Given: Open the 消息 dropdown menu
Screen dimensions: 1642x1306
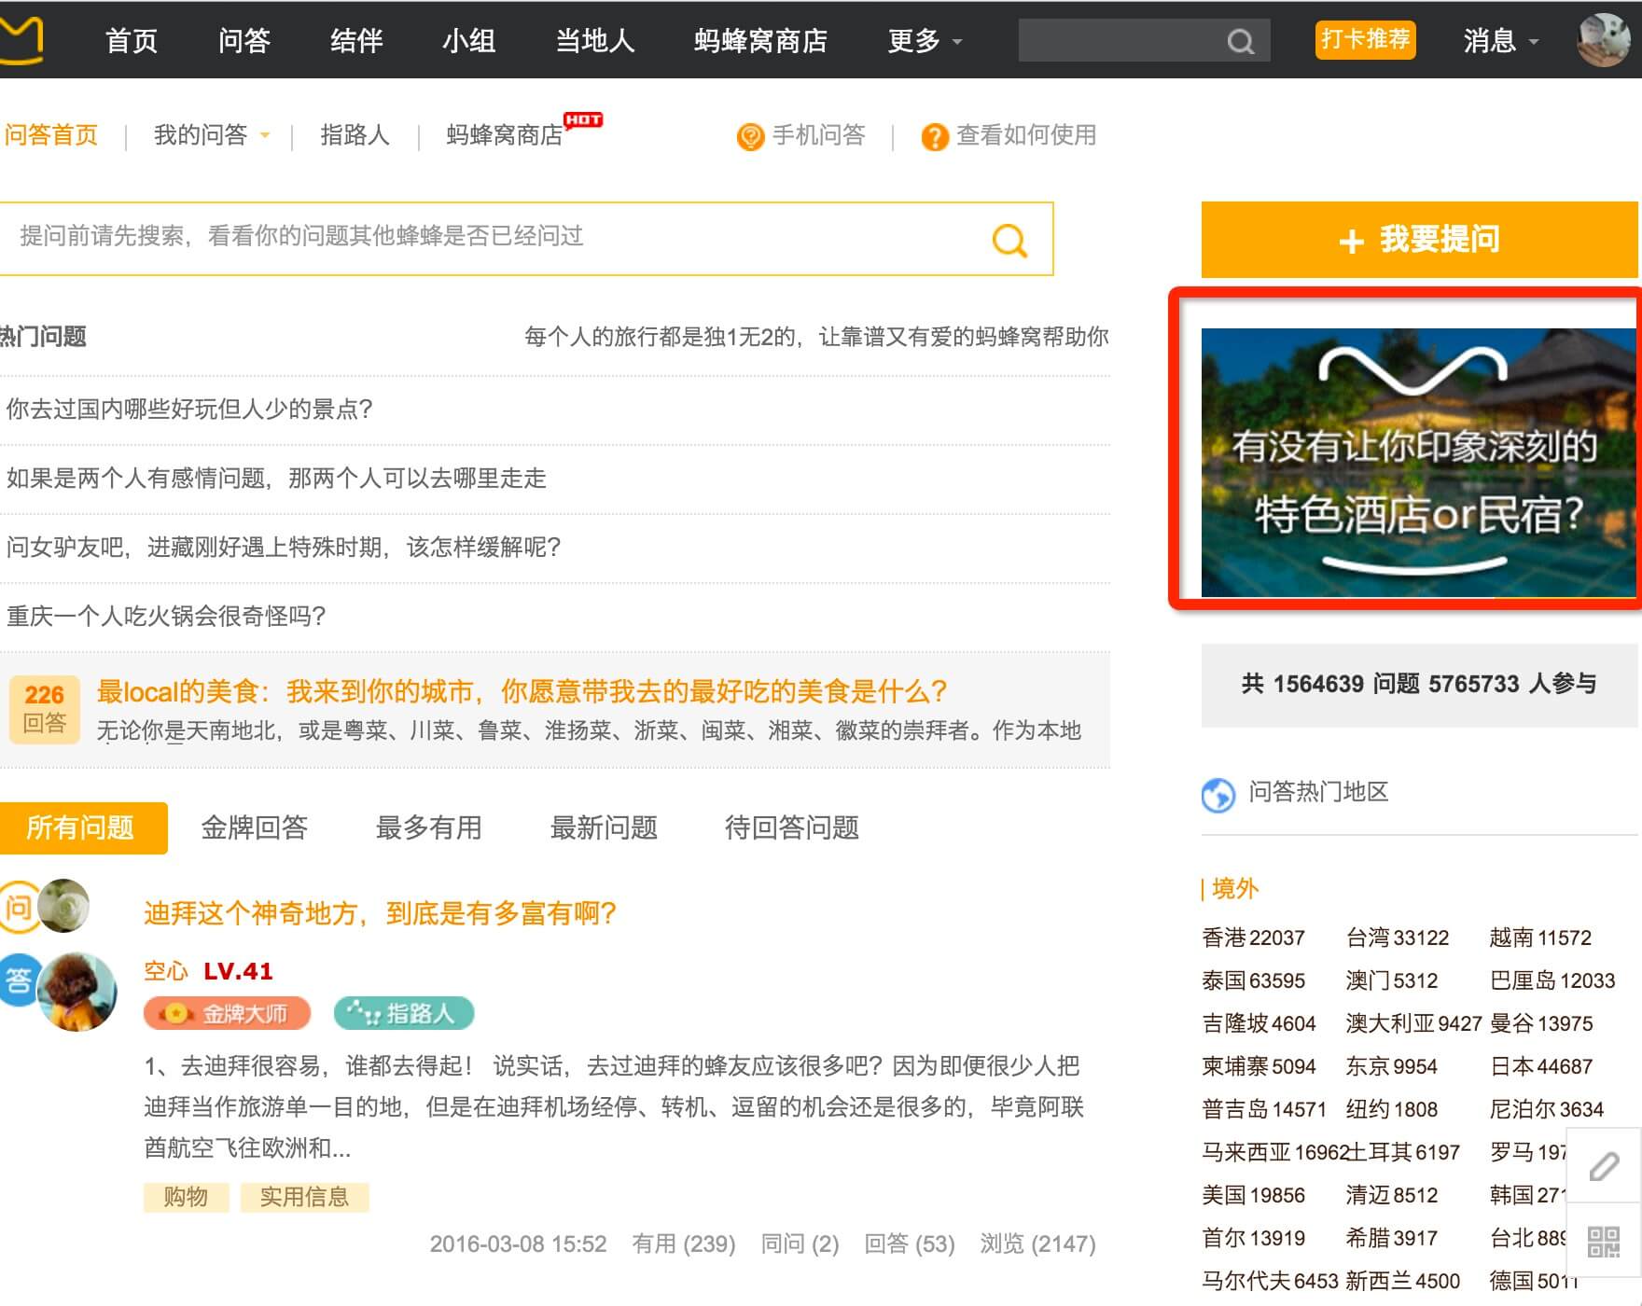Looking at the screenshot, I should pos(1501,41).
